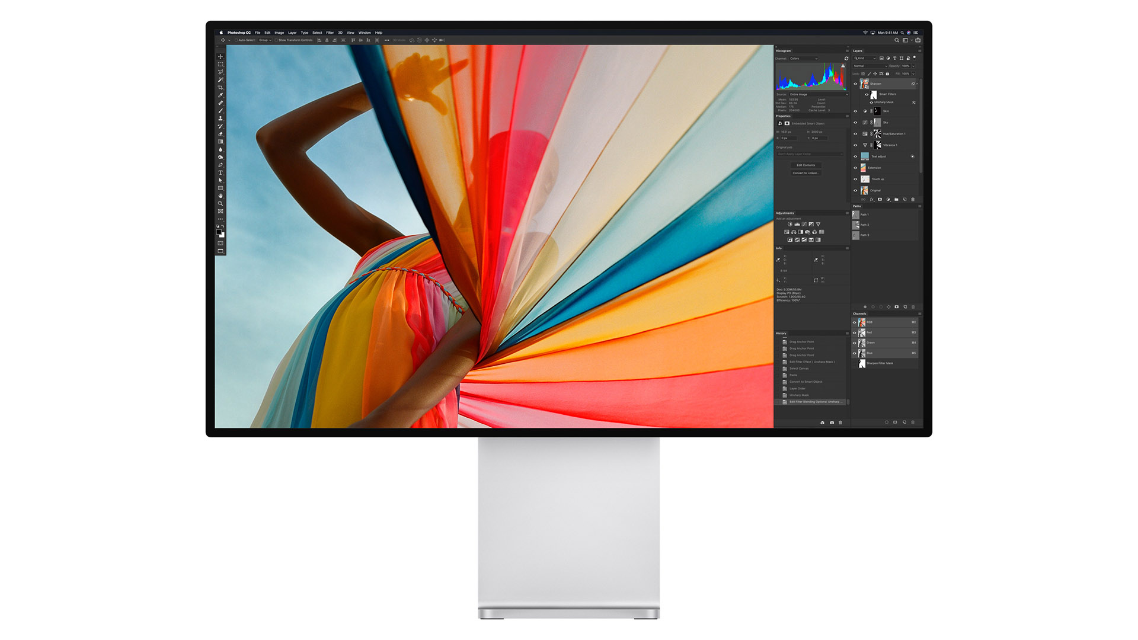Screen dimensions: 1138x640
Task: Open the histogram Source dropdown
Action: pyautogui.click(x=818, y=94)
